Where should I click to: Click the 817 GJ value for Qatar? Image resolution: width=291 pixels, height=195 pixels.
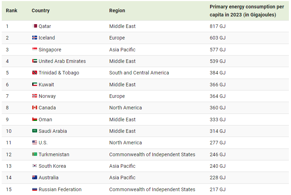click(217, 26)
